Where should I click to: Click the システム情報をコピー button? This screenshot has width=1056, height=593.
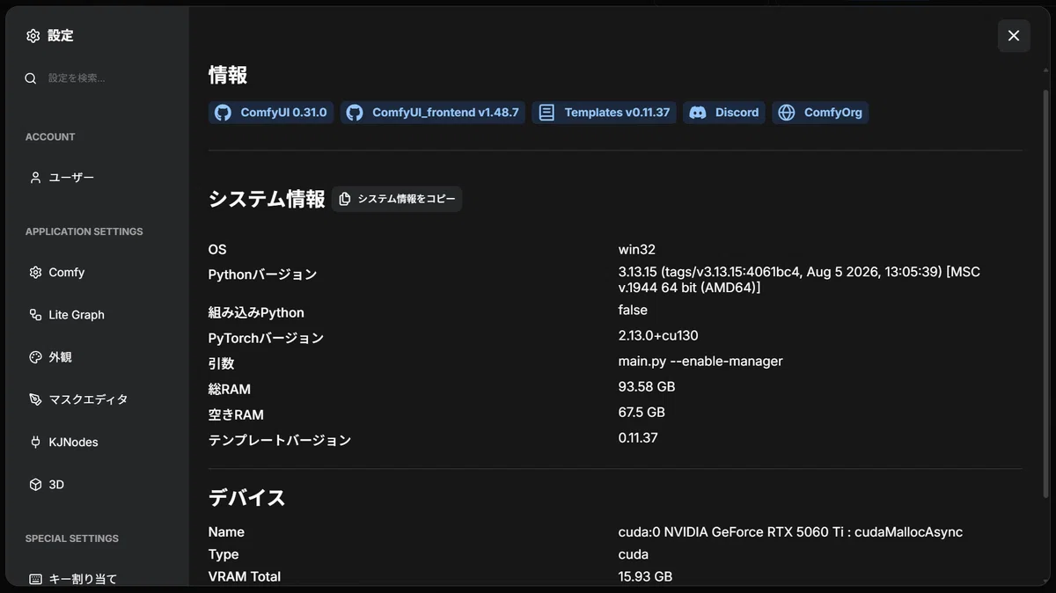(x=397, y=199)
